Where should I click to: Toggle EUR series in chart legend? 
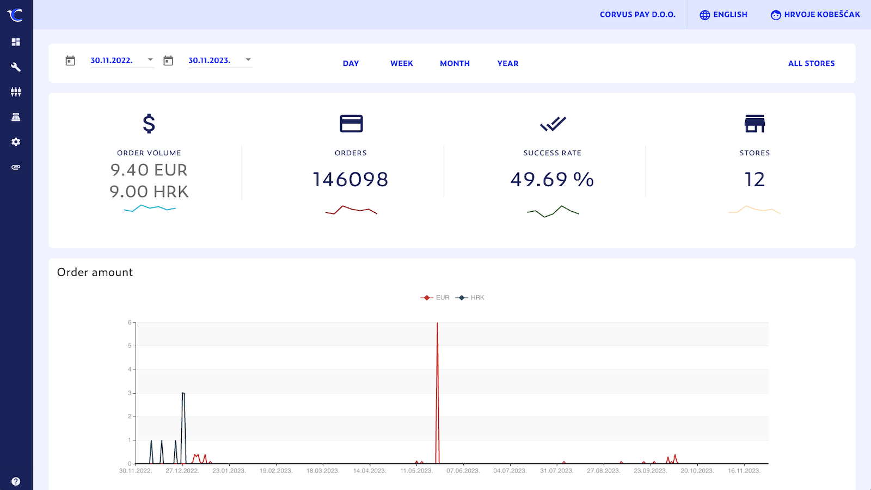(435, 298)
